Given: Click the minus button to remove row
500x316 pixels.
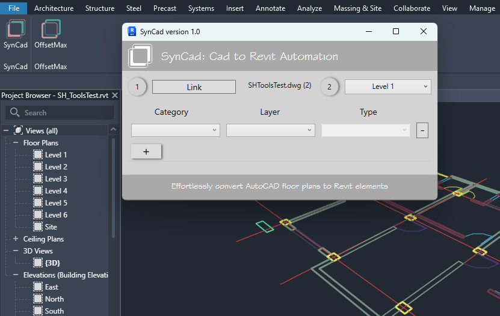Looking at the screenshot, I should coord(422,130).
